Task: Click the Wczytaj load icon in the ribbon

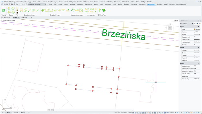Action: point(3,10)
